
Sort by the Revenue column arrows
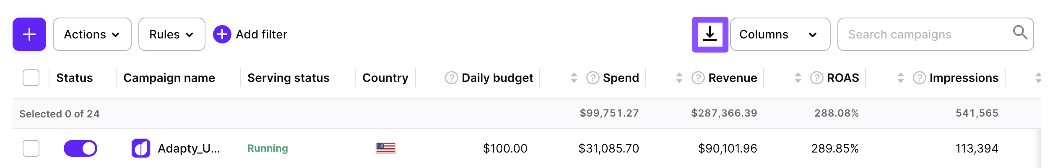click(x=679, y=78)
